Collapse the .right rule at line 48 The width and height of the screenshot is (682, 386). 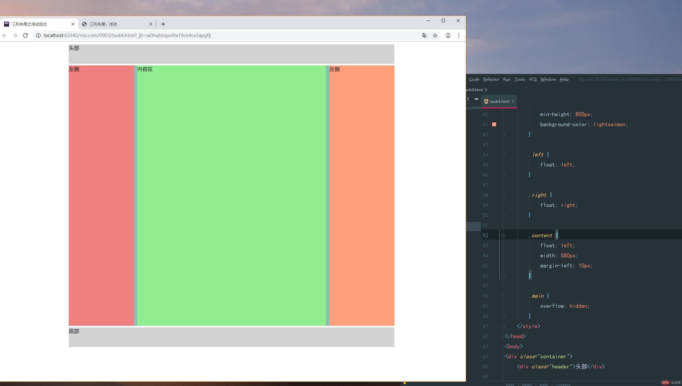tap(503, 195)
